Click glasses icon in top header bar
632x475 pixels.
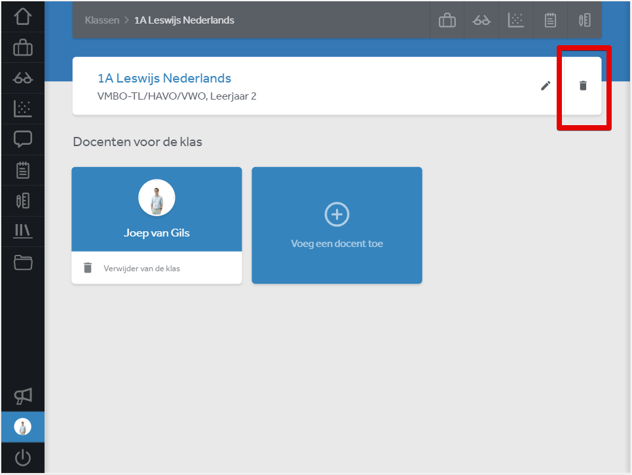[x=481, y=20]
